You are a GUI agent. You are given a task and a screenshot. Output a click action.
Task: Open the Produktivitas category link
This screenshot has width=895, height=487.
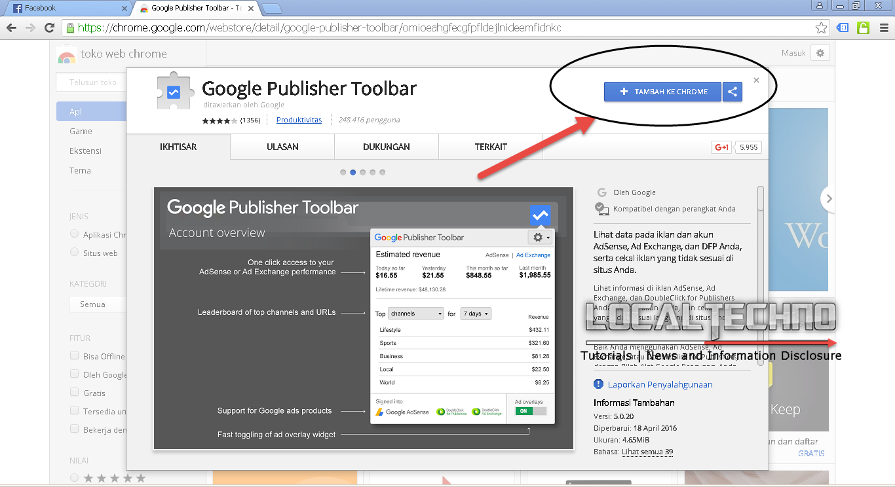[299, 120]
